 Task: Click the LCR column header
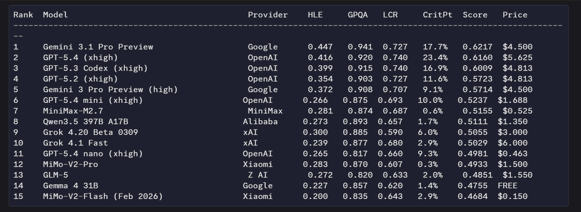(390, 15)
